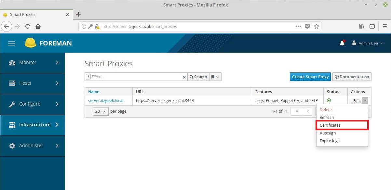This screenshot has width=391, height=190.
Task: Expand the Administer sidebar menu
Action: 33,146
